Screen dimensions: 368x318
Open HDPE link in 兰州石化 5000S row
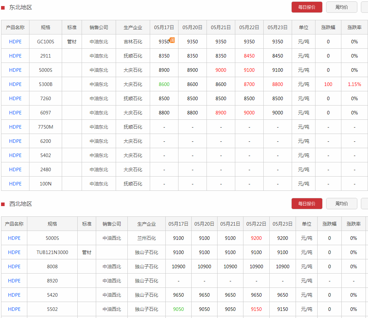click(x=14, y=238)
